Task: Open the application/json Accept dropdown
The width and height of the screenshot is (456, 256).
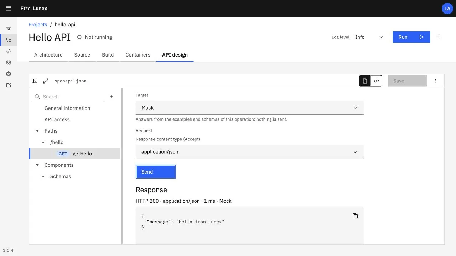Action: 250,152
